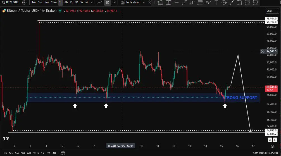Select the 1m timeframe
Image resolution: width=281 pixels, height=156 pixels.
(x=34, y=2)
